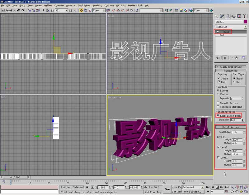Click the Undo arrow icon

point(19,10)
